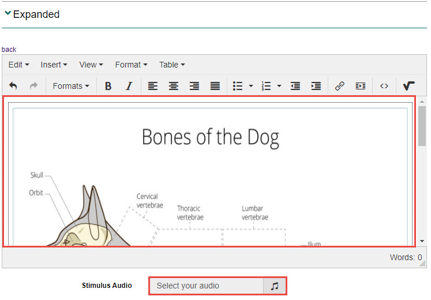This screenshot has height=300, width=431.
Task: Increase the indent level
Action: (316, 86)
